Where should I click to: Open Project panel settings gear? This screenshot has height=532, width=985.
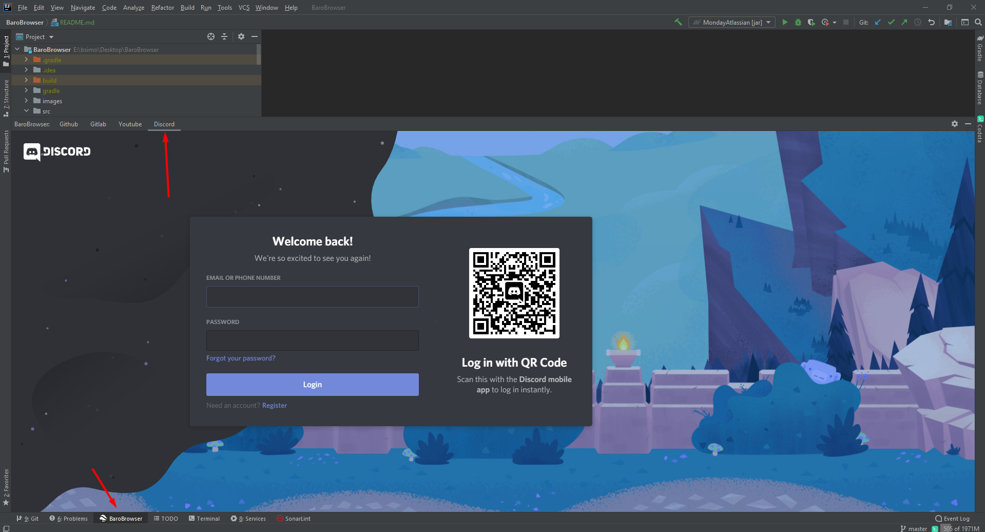tap(241, 36)
